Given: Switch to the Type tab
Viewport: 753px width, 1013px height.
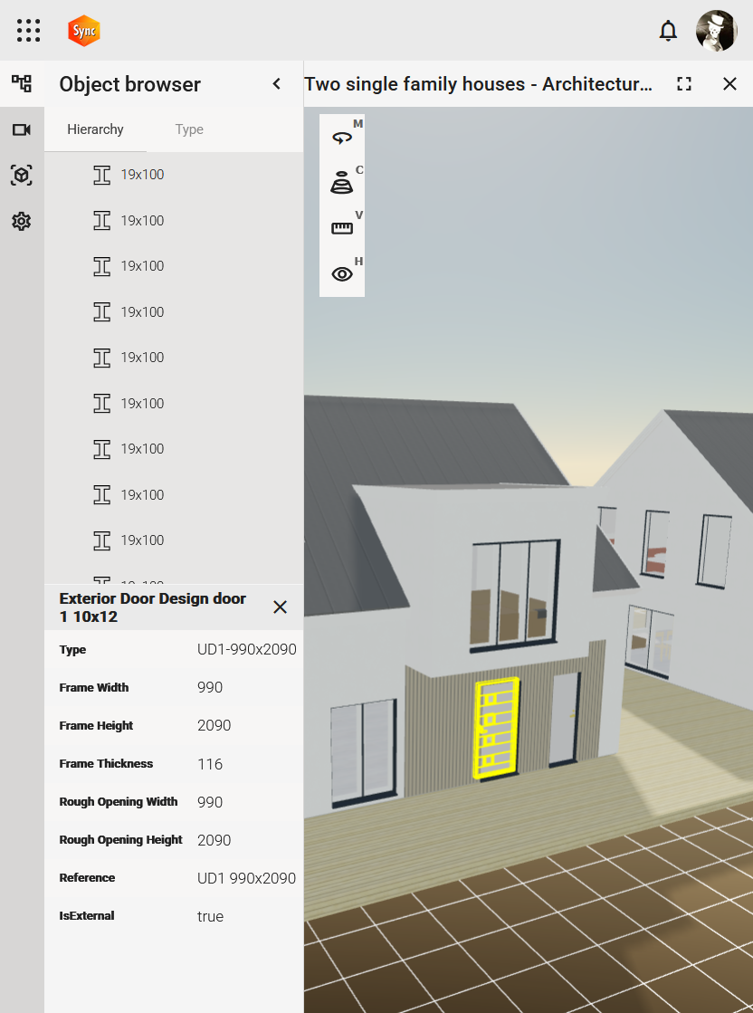Looking at the screenshot, I should point(189,129).
